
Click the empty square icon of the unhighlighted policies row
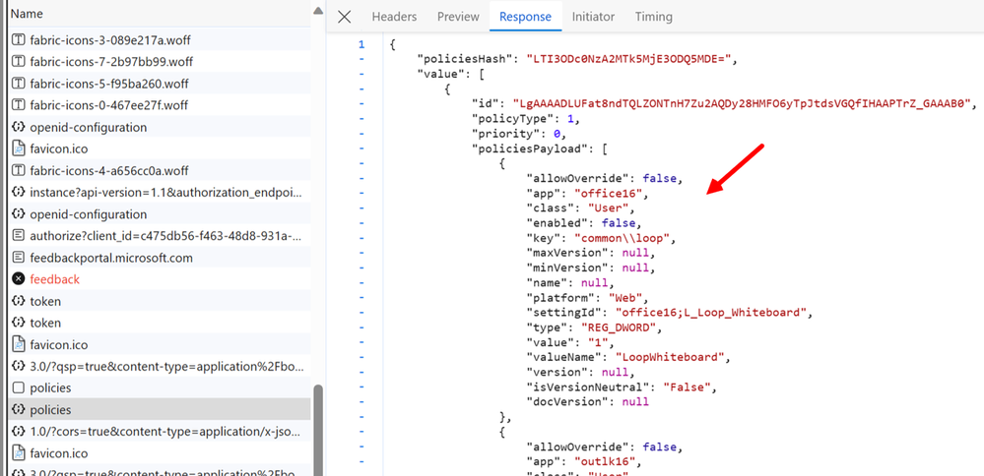[19, 387]
